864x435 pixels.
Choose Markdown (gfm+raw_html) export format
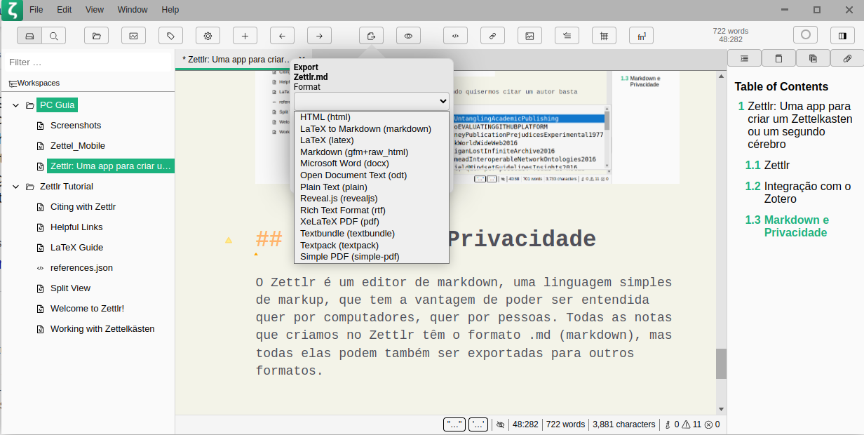tap(372, 152)
